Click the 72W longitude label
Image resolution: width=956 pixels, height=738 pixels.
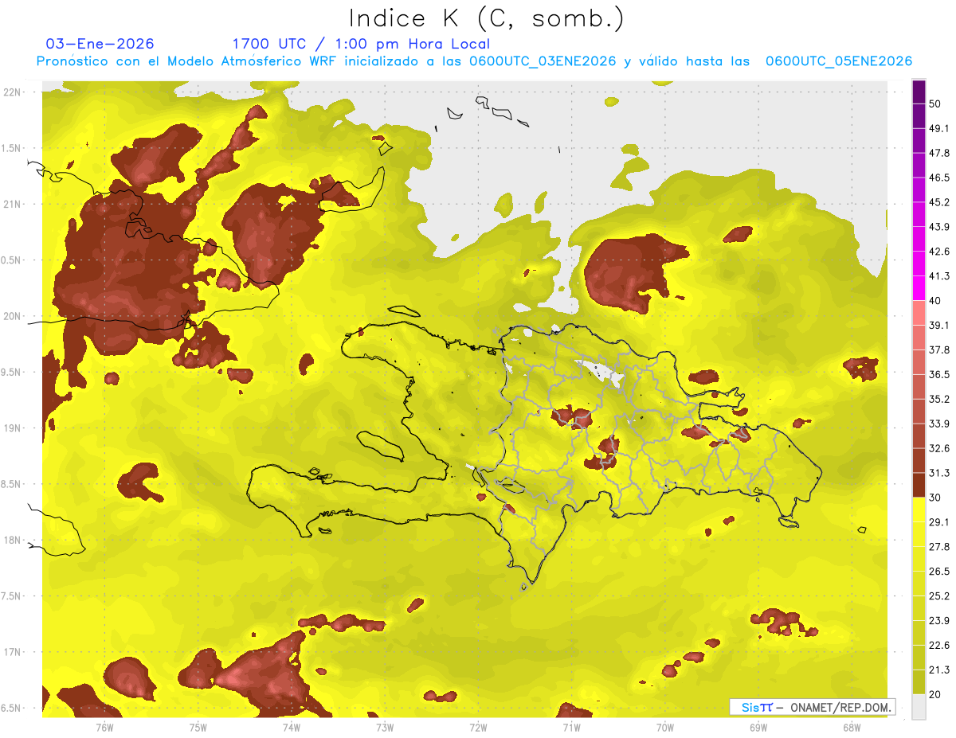coord(478,728)
